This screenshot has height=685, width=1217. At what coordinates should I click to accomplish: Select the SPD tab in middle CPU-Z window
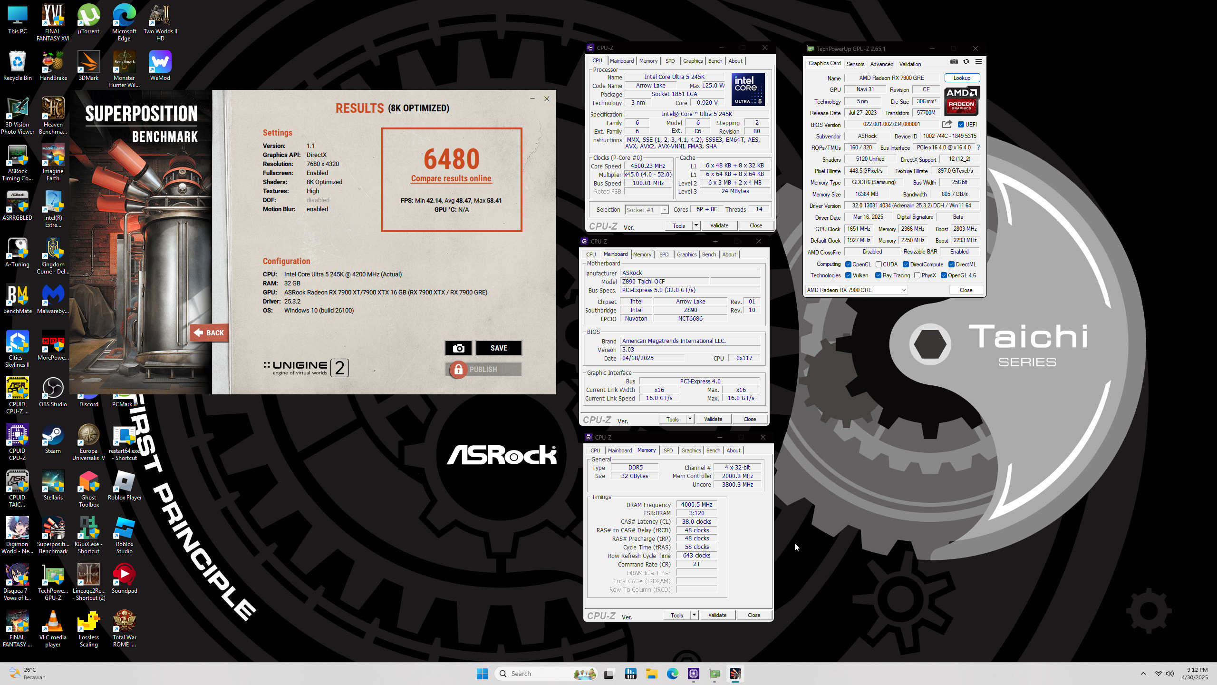pyautogui.click(x=664, y=254)
